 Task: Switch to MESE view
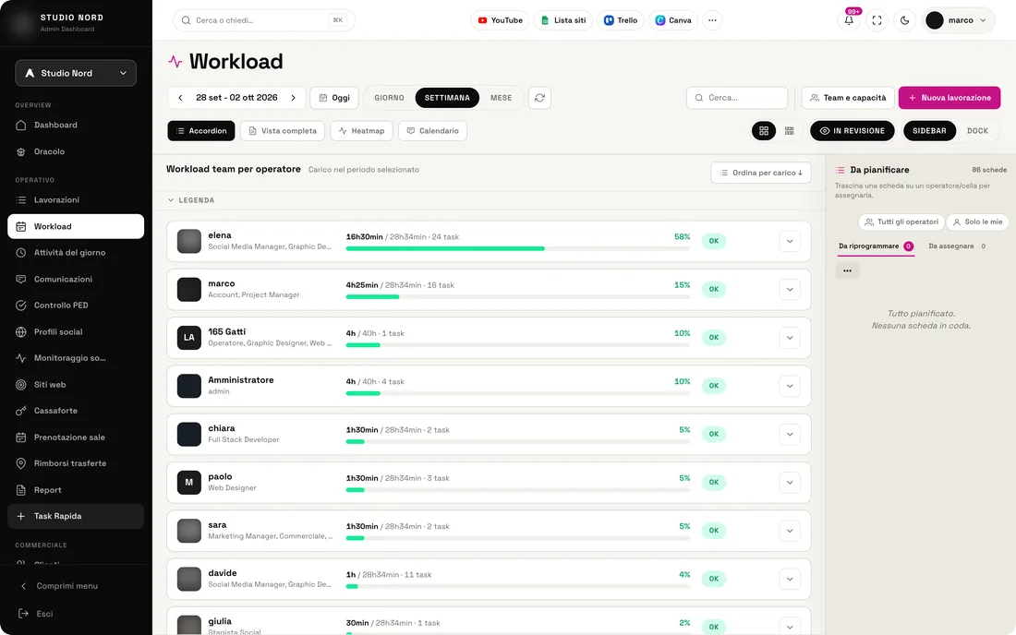501,98
